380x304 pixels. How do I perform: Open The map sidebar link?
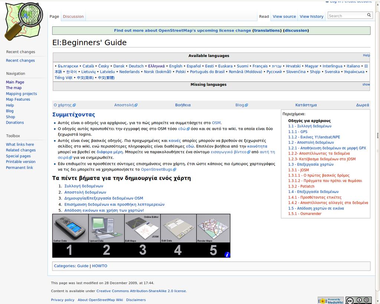coord(14,88)
